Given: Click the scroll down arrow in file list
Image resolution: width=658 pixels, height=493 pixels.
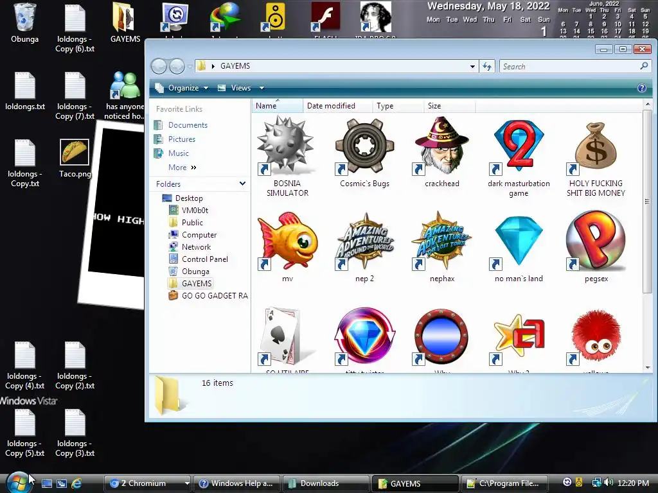Looking at the screenshot, I should point(648,368).
